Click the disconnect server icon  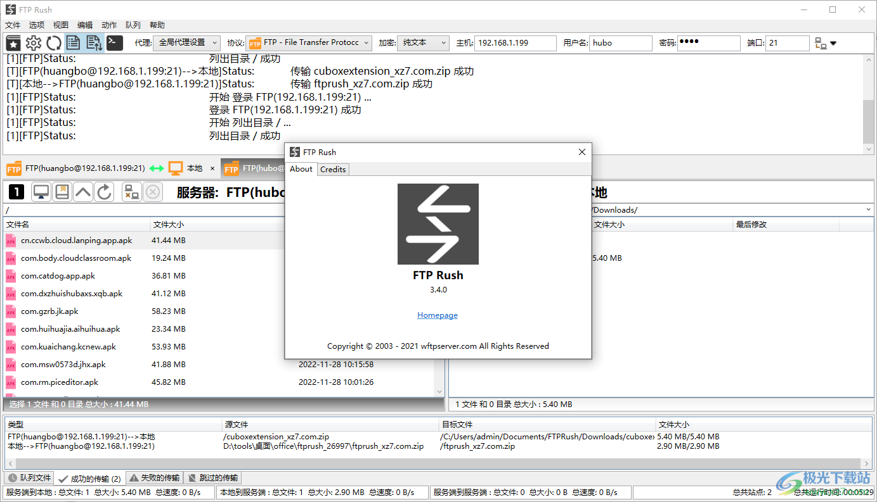point(132,192)
